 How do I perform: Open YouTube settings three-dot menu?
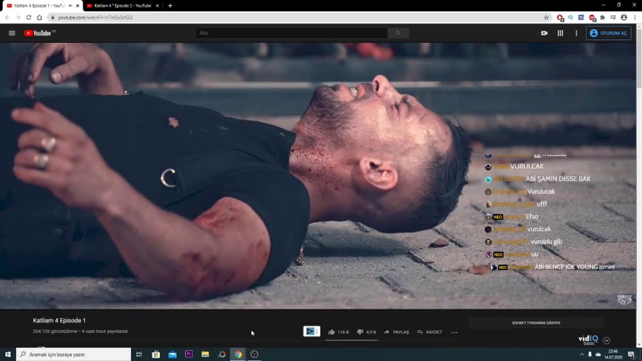point(576,33)
